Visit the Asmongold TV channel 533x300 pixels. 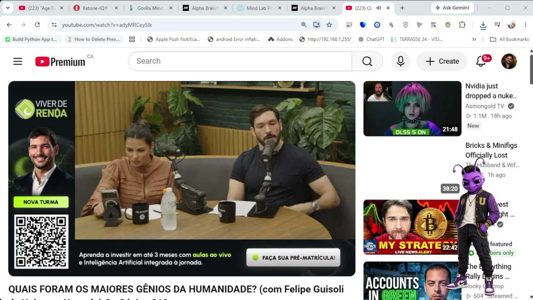(x=485, y=106)
